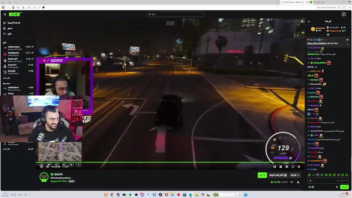Click the green Chat send button

[x=345, y=187]
